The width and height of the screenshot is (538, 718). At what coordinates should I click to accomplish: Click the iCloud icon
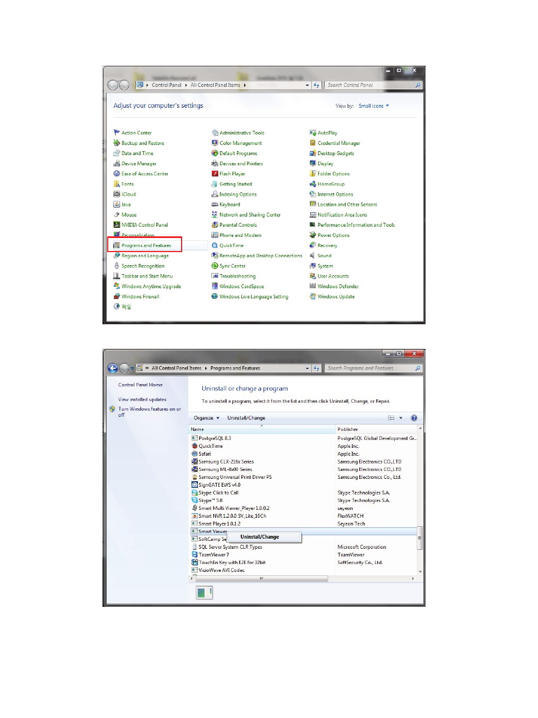coord(117,194)
